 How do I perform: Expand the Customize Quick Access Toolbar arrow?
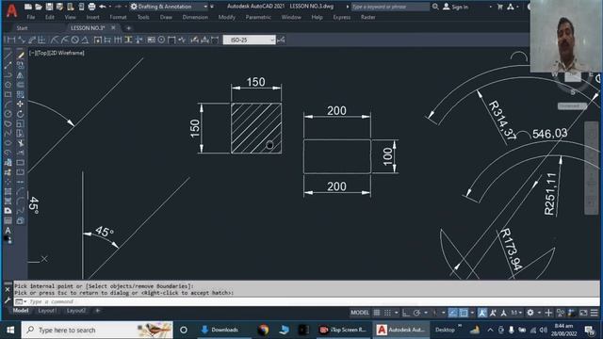(x=212, y=7)
